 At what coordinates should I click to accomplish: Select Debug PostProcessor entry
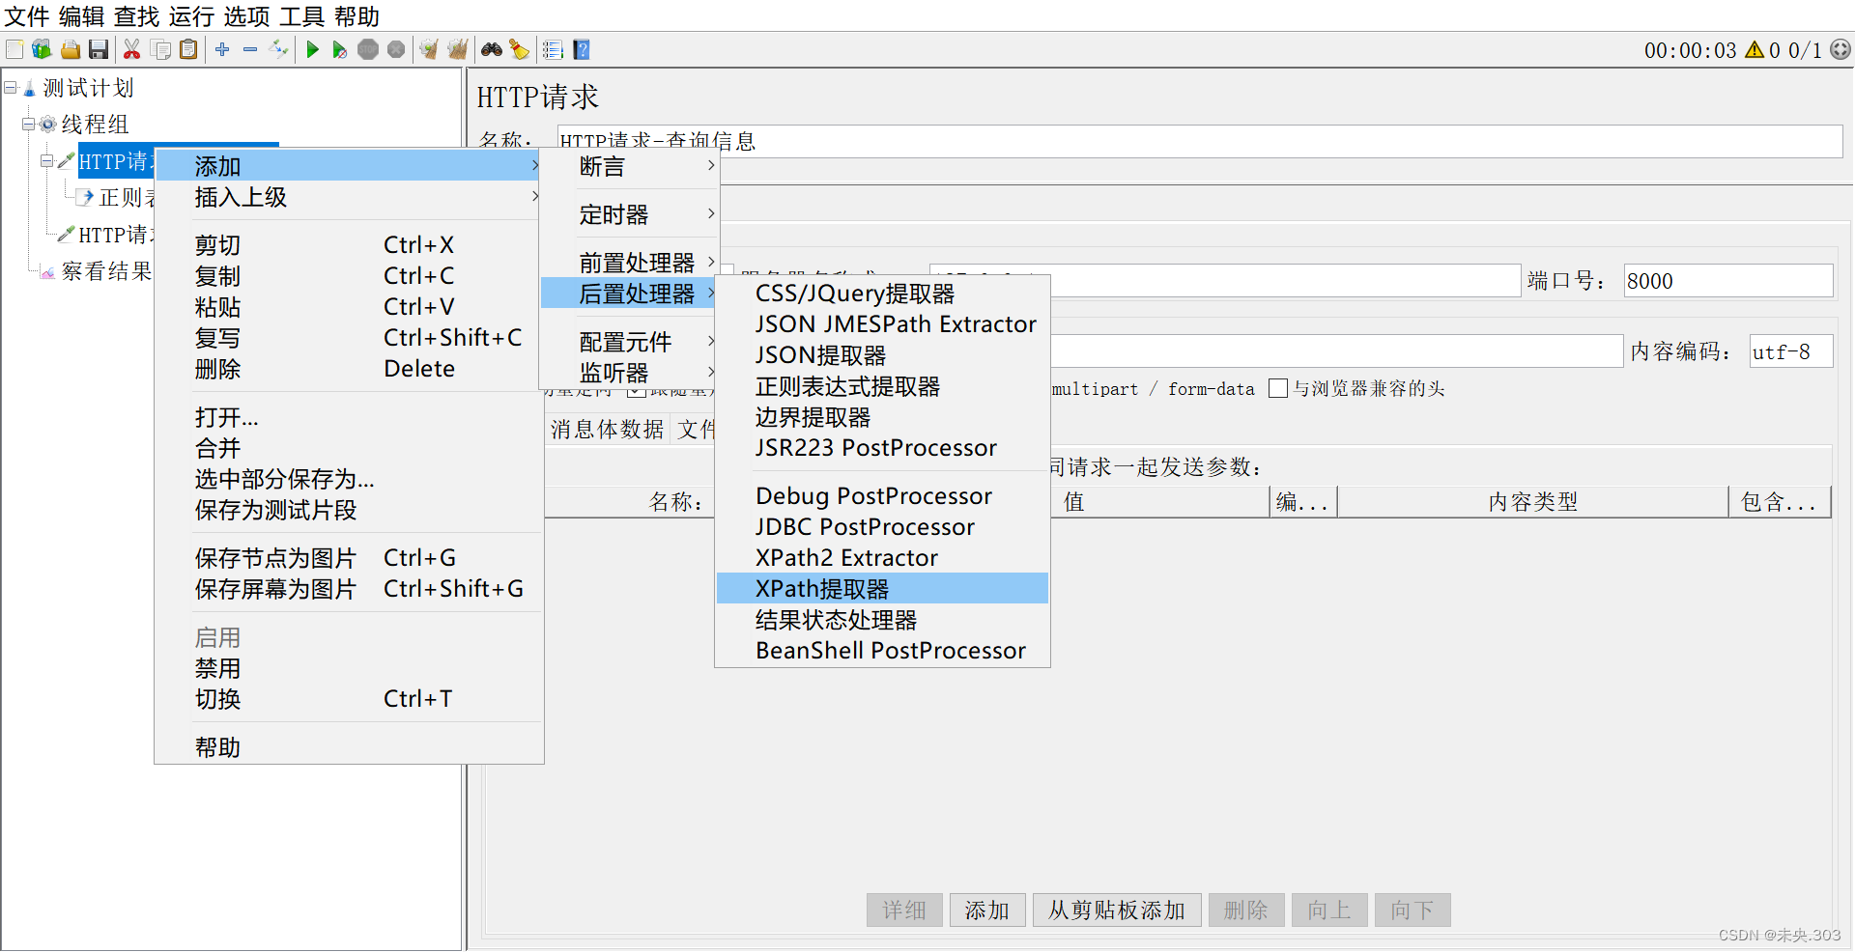[882, 496]
